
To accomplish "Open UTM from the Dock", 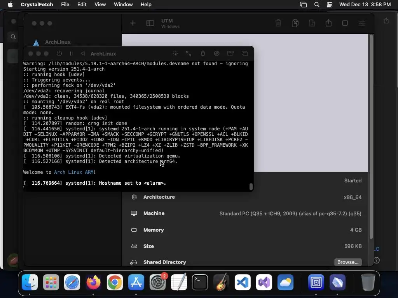I will tap(316, 282).
